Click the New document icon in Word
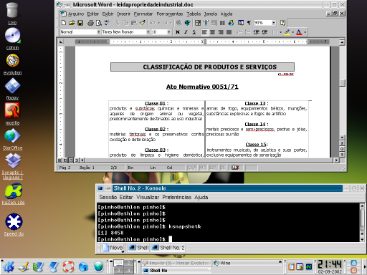Screen dimensions: 367x275 (x=64, y=23)
